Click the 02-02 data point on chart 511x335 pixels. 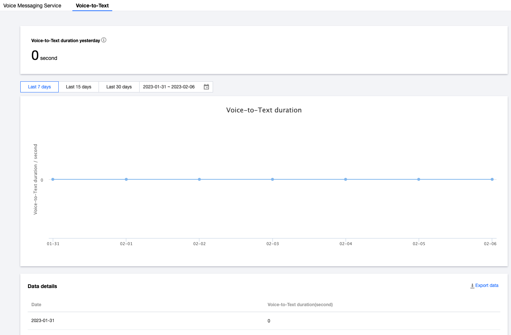click(199, 179)
